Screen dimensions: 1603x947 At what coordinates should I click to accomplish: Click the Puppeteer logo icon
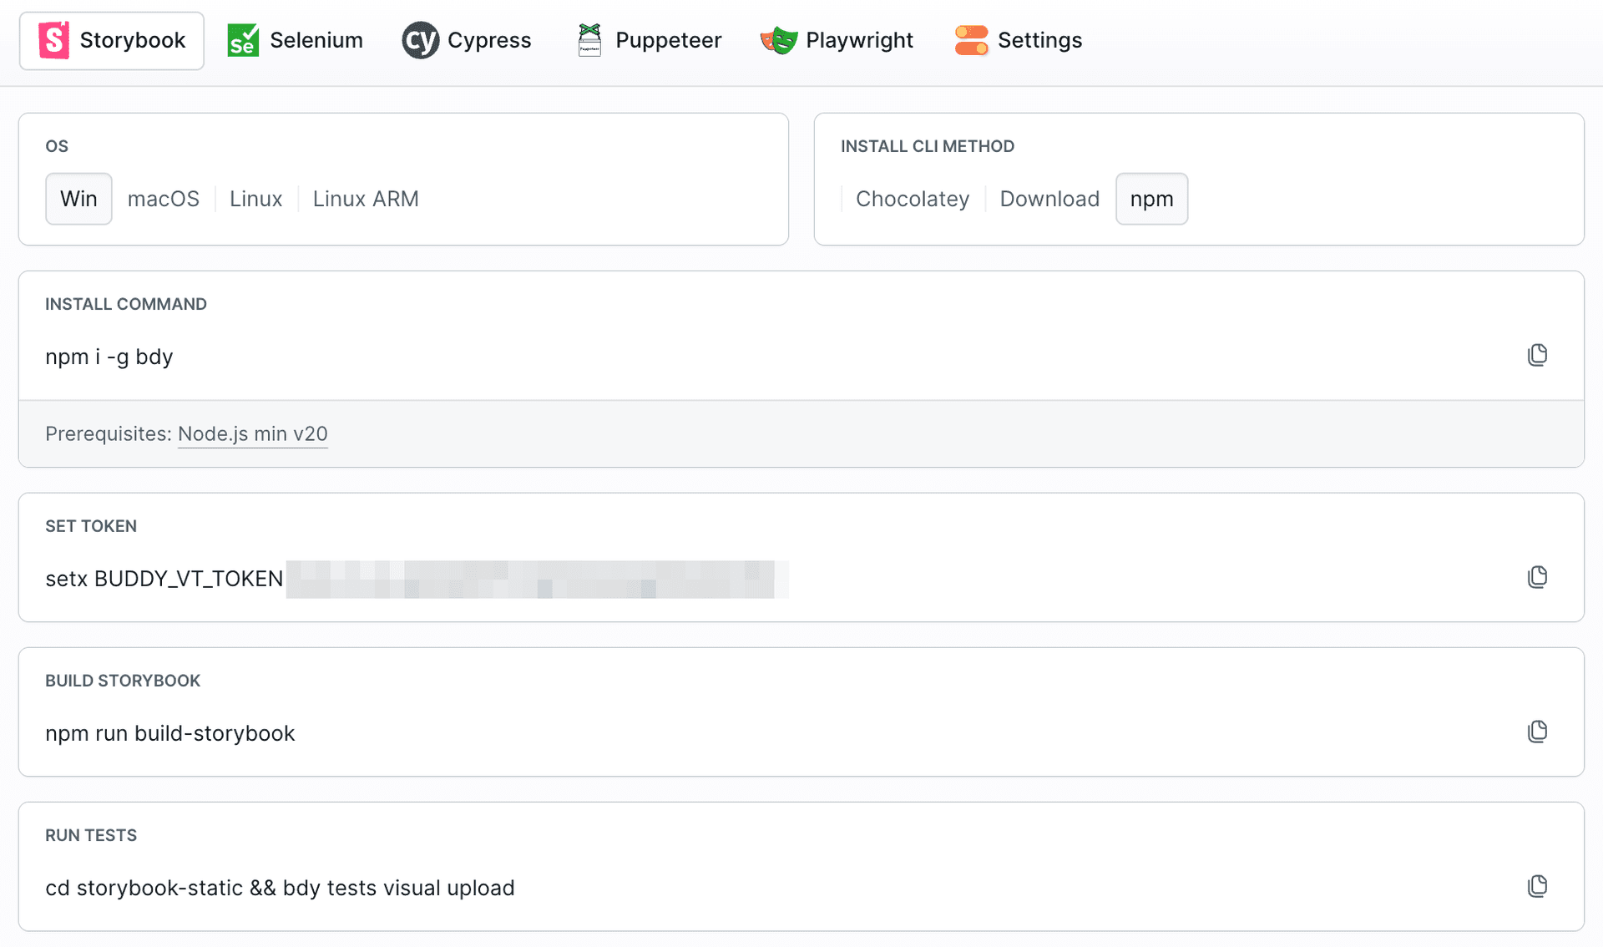coord(589,40)
